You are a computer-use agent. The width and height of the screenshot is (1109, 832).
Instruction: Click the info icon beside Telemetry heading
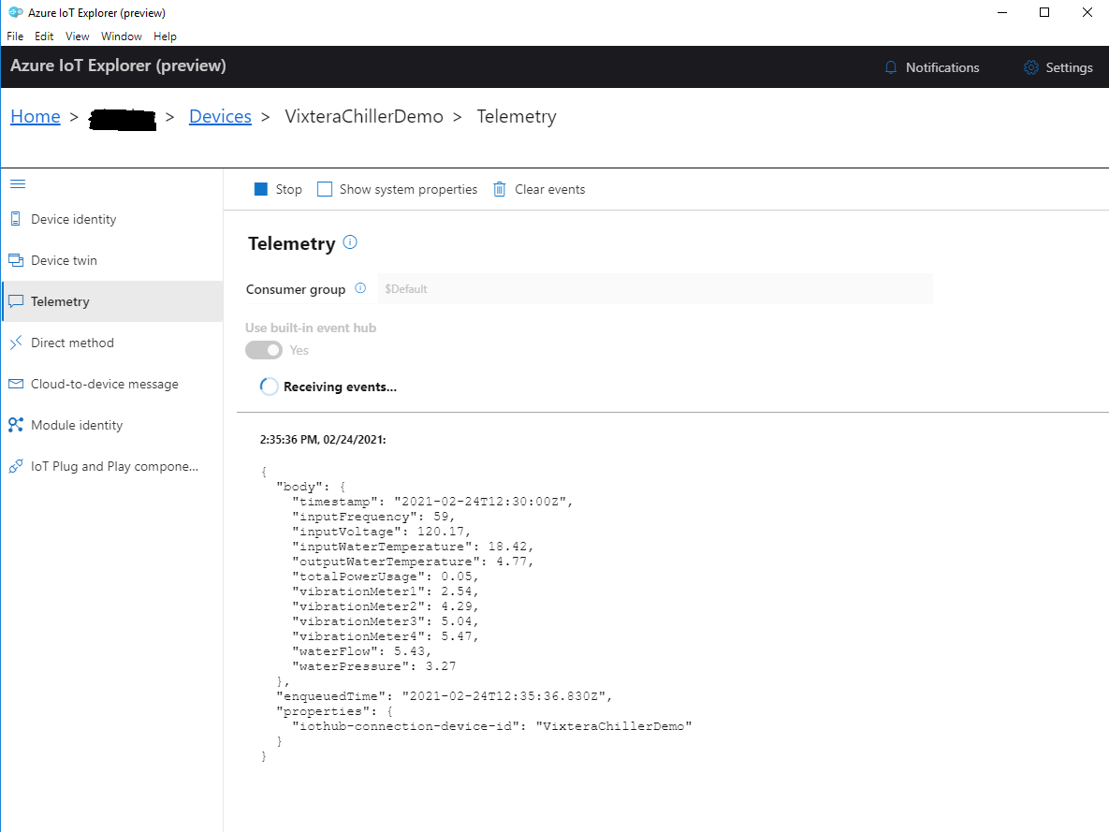(350, 242)
